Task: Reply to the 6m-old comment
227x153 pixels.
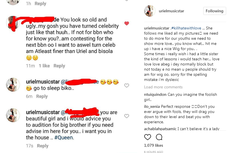Action: pos(42,96)
